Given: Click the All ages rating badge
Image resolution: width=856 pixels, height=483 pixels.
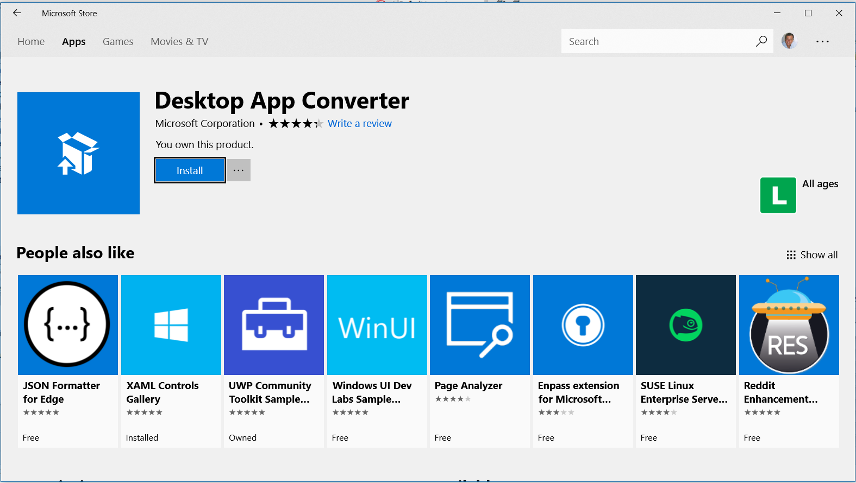Looking at the screenshot, I should [x=778, y=195].
